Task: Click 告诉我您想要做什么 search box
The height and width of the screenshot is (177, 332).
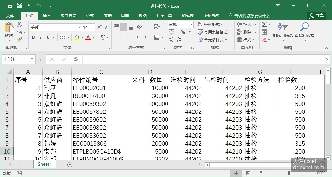Action: click(x=251, y=16)
